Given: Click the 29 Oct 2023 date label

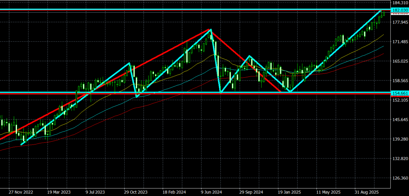Looking at the screenshot, I should click(135, 191).
